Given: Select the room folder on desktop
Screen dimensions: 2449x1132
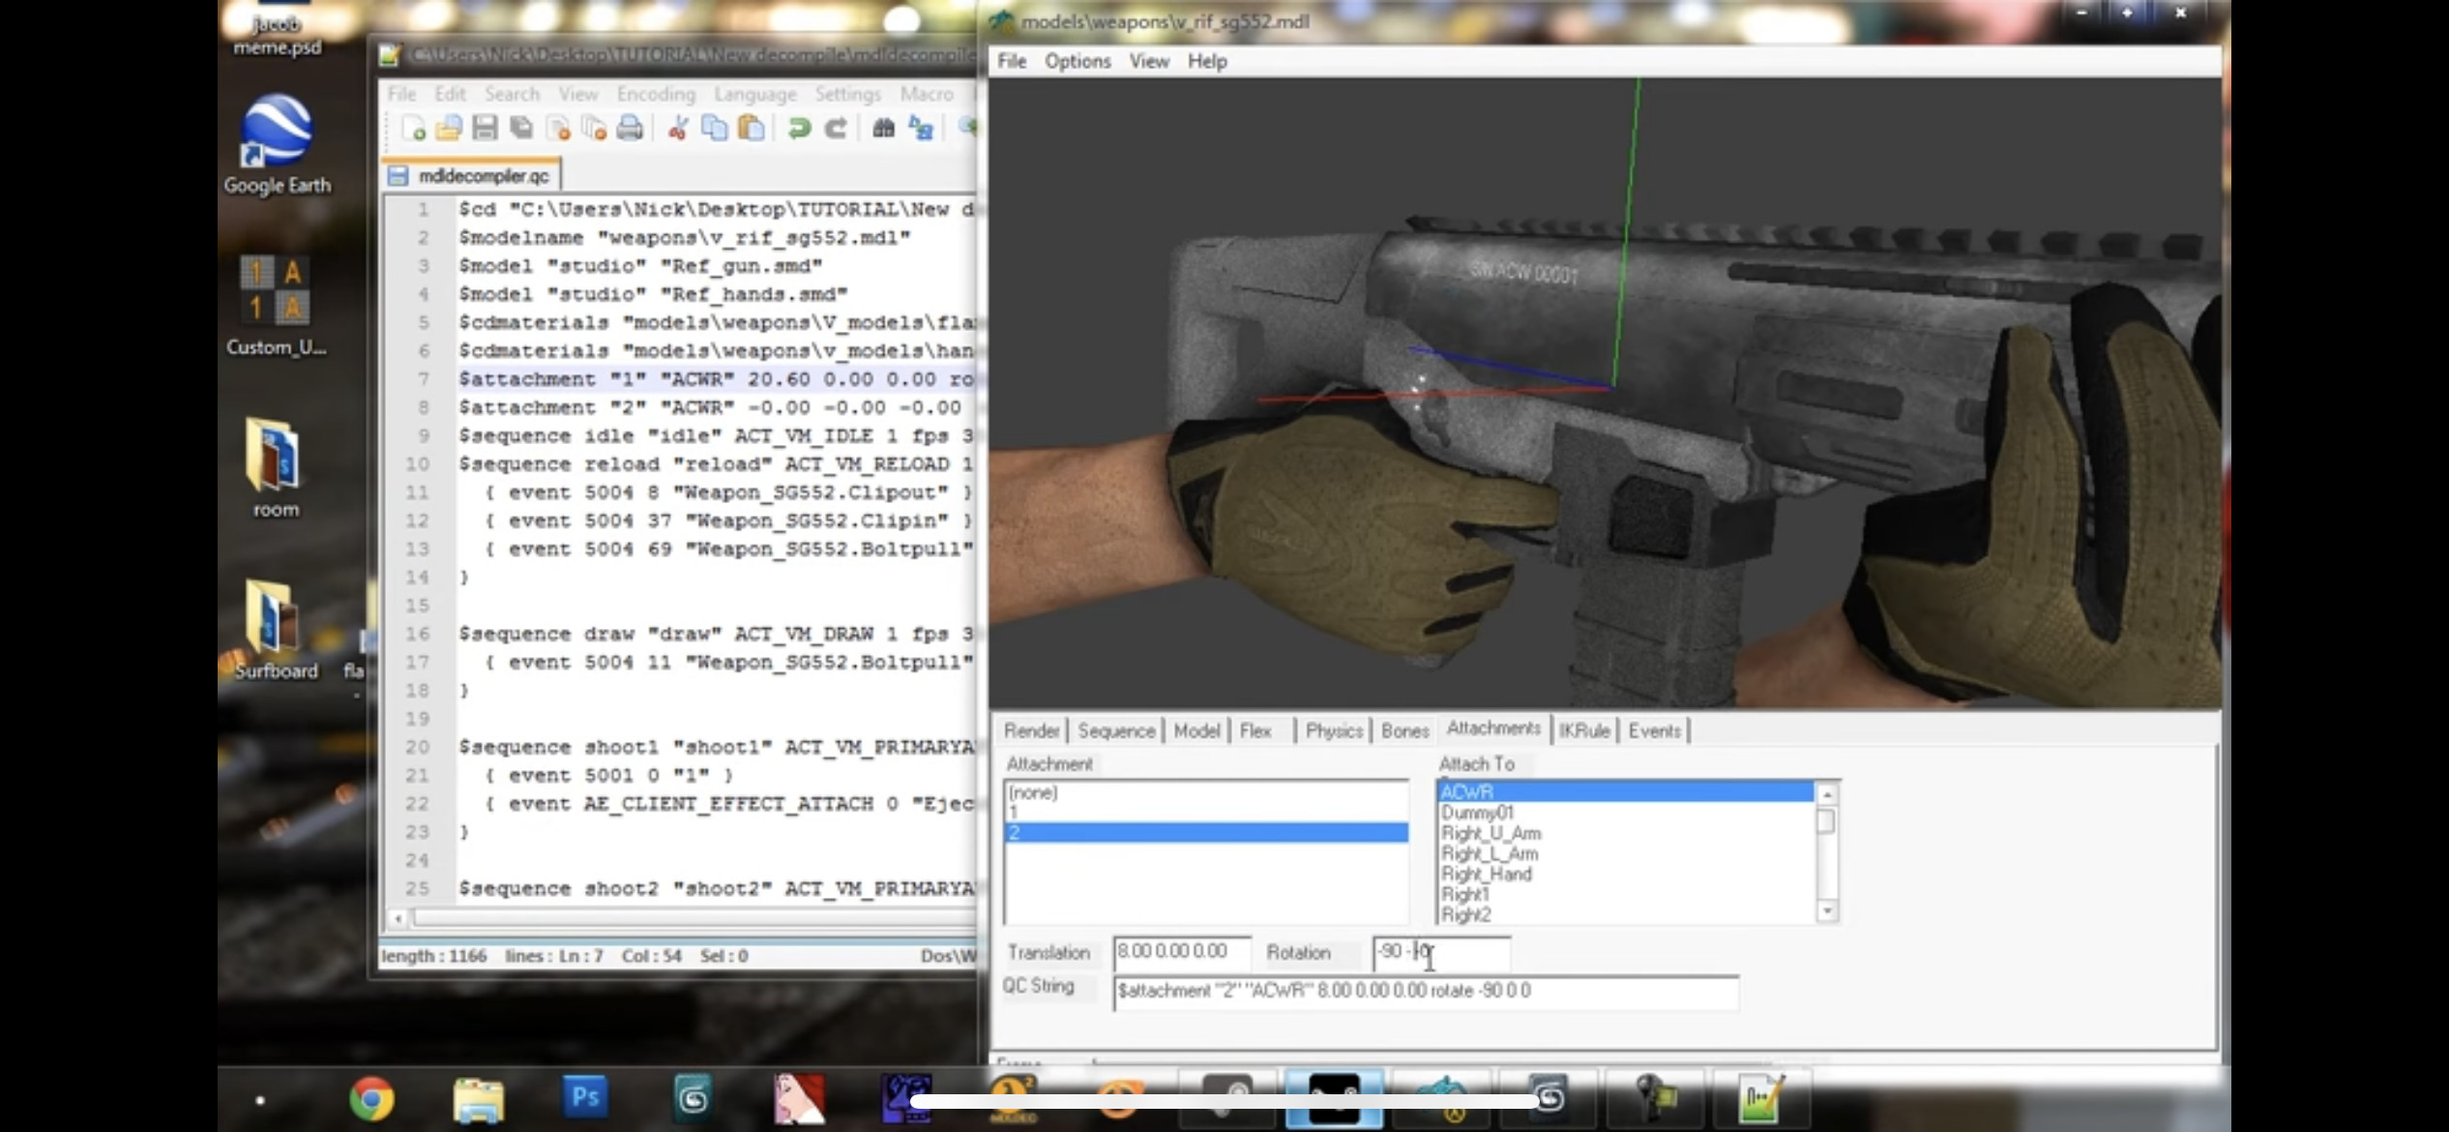Looking at the screenshot, I should coord(276,468).
